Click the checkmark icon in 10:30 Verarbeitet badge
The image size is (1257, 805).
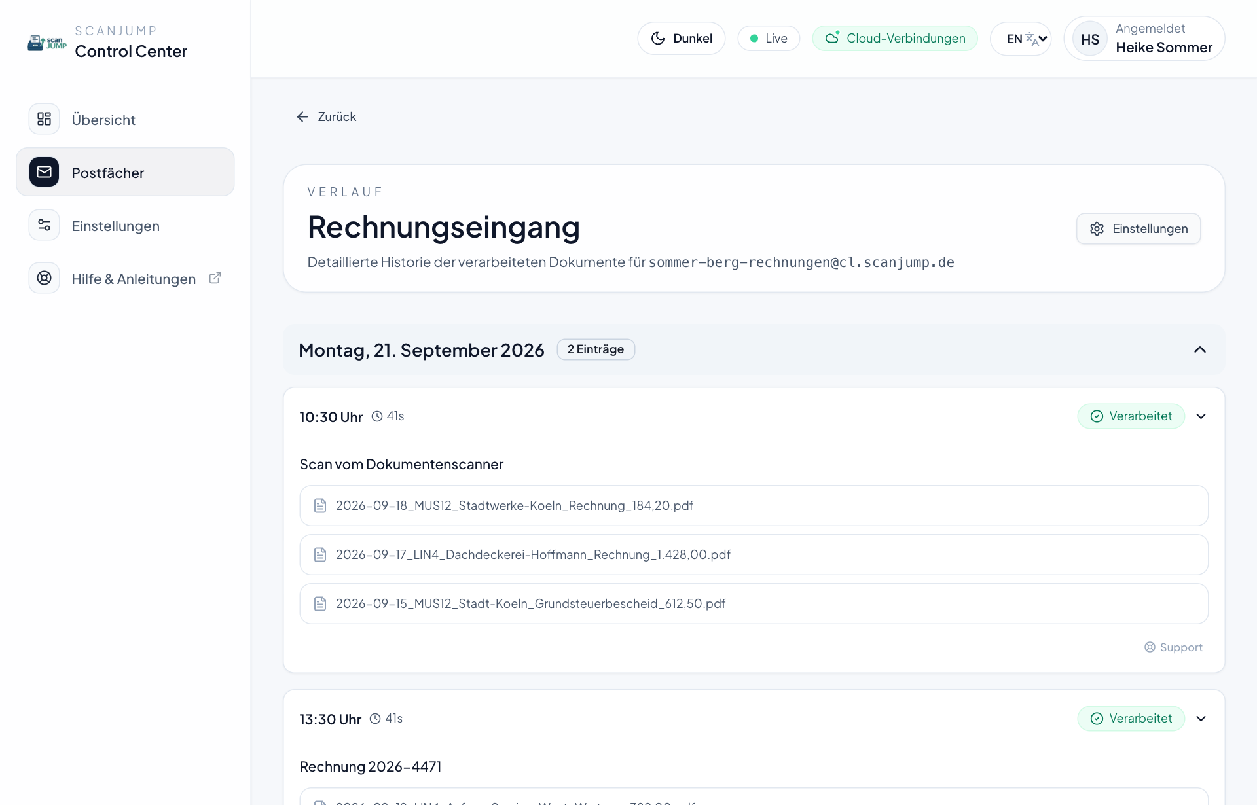pyautogui.click(x=1097, y=416)
